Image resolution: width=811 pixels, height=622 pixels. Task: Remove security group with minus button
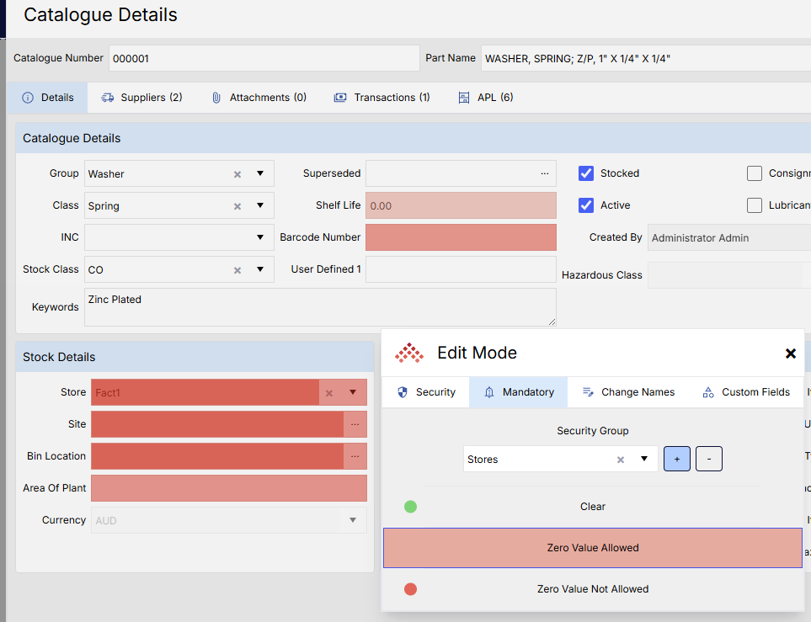coord(708,459)
